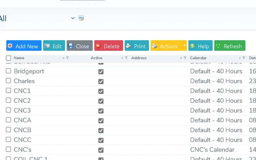This screenshot has height=160, width=256.
Task: Select the Bridgeport row checkbox
Action: click(x=9, y=71)
